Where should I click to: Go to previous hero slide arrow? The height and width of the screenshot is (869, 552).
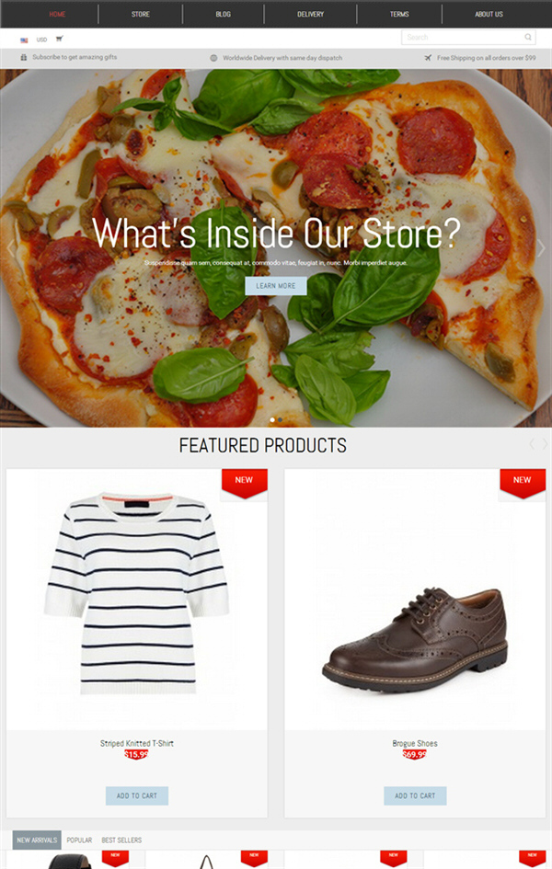click(10, 247)
